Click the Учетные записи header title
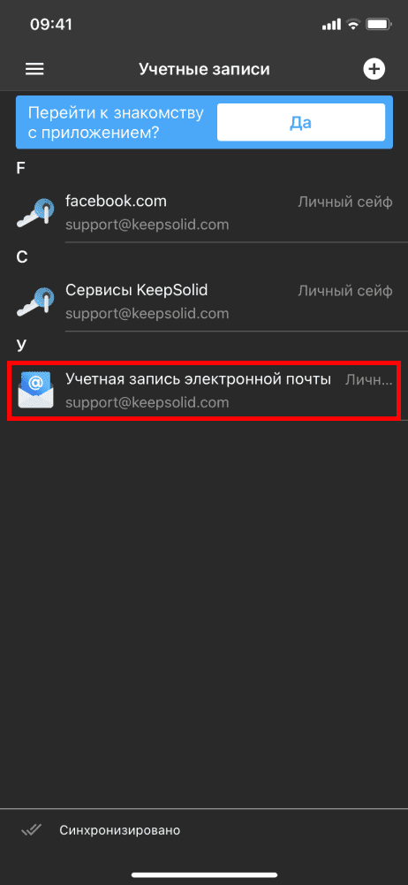408x885 pixels. click(204, 70)
